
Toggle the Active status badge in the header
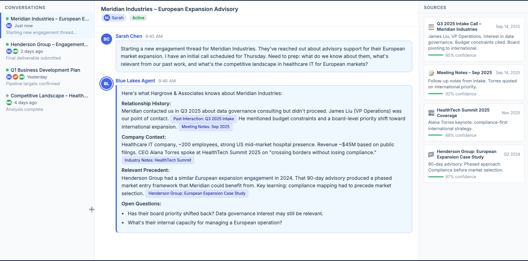click(138, 18)
